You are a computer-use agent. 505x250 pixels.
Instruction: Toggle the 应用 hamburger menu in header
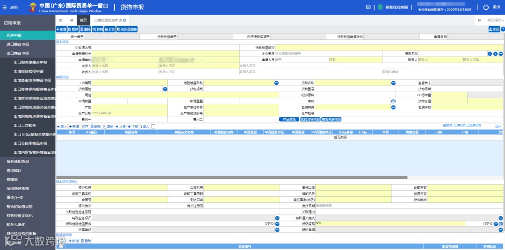(5, 7)
